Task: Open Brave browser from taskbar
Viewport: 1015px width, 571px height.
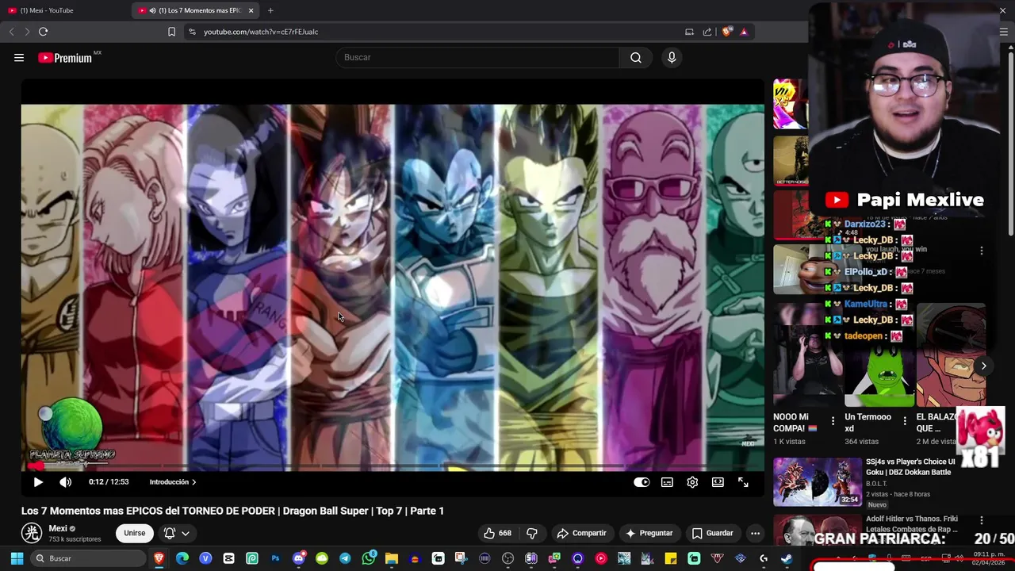Action: [159, 558]
